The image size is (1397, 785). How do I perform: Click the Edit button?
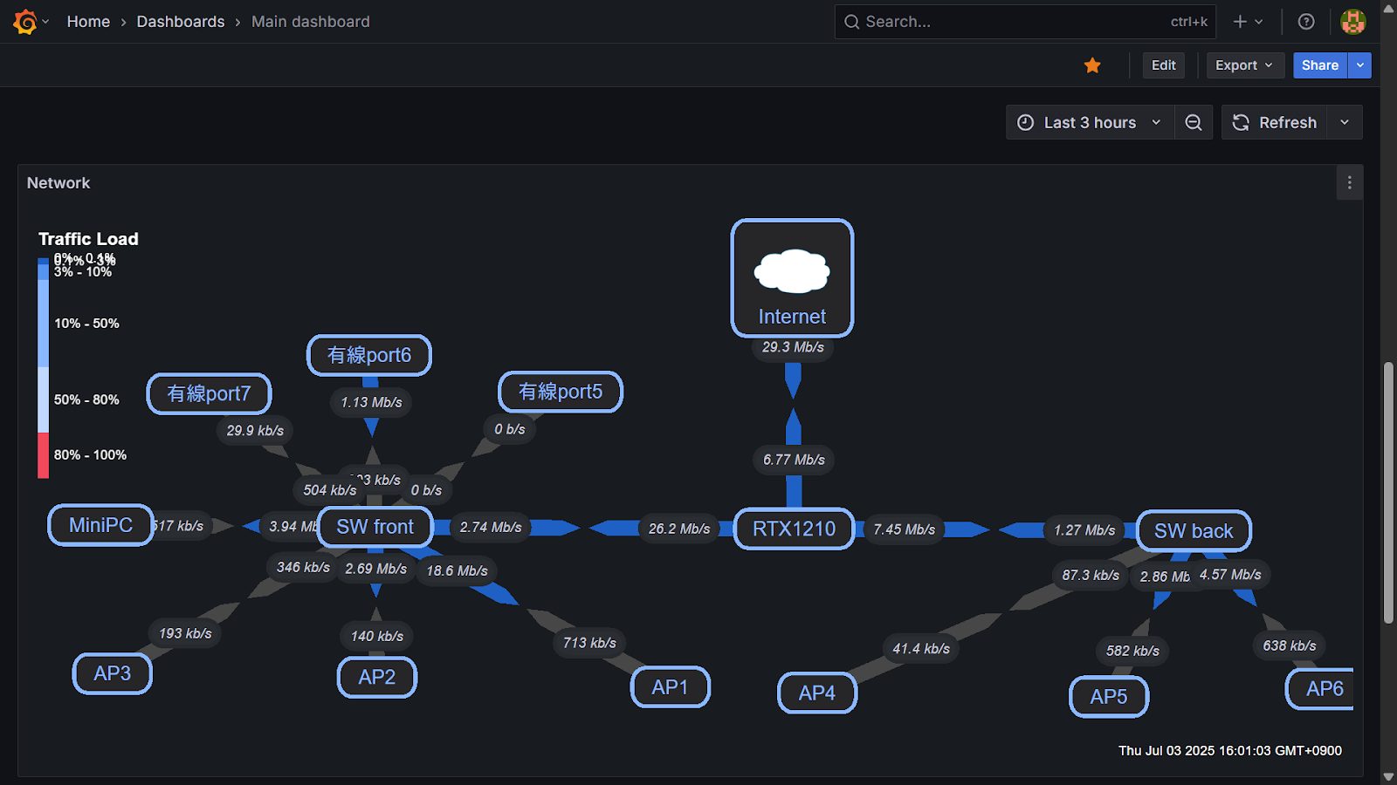[1163, 65]
